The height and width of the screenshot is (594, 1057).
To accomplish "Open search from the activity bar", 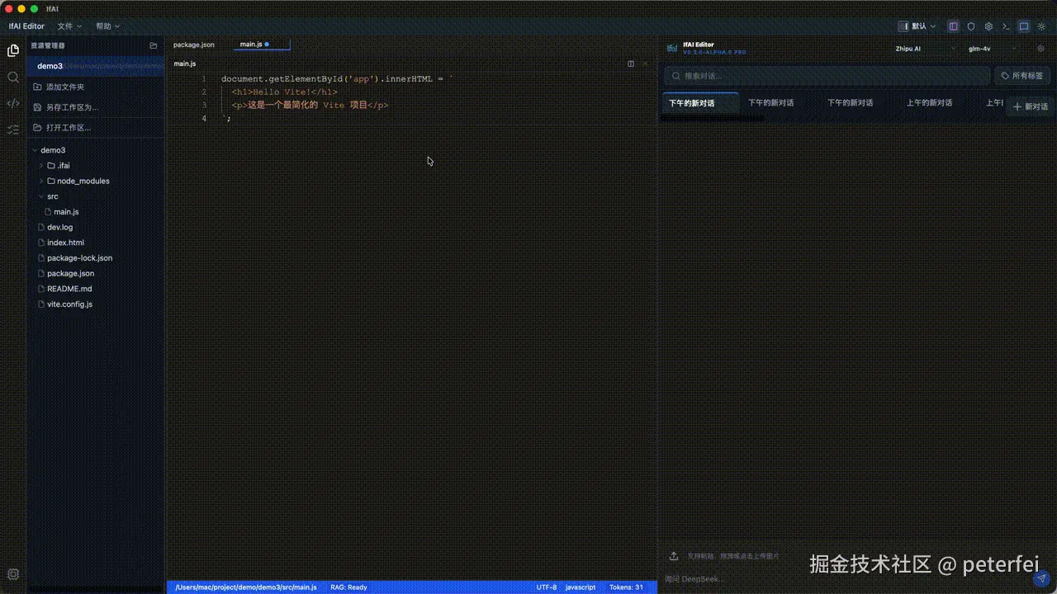I will [x=13, y=77].
